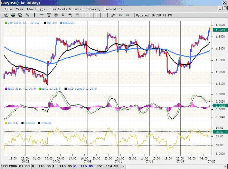Viewport: 228px width, 169px height.
Task: Click the green GBP/USD legend swatch
Action: pyautogui.click(x=6, y=23)
